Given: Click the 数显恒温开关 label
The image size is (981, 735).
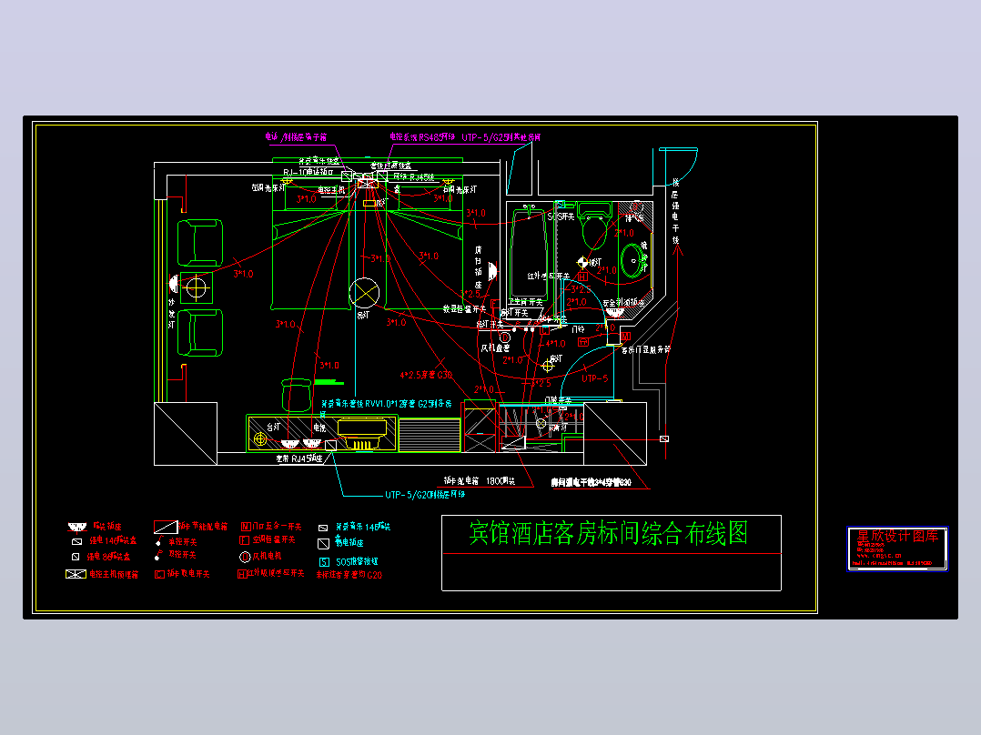Looking at the screenshot, I should 464,309.
